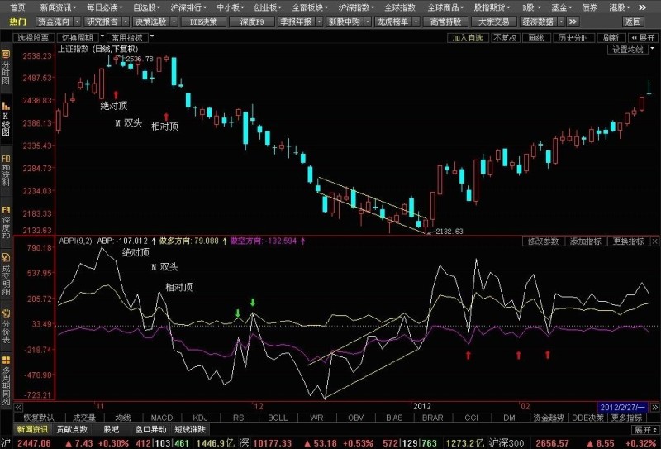Click 添加指标 to add an indicator
Viewport: 661px width, 449px height.
click(x=586, y=241)
